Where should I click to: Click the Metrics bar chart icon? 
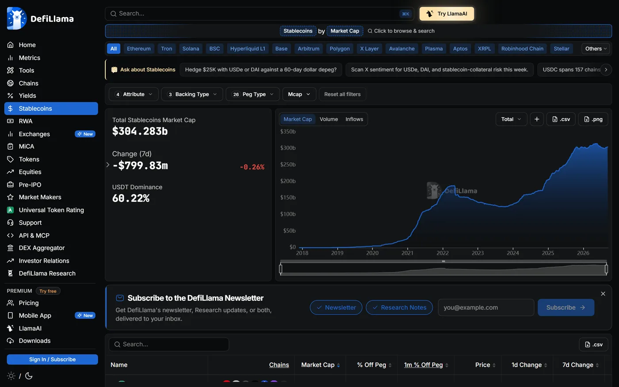pyautogui.click(x=10, y=57)
